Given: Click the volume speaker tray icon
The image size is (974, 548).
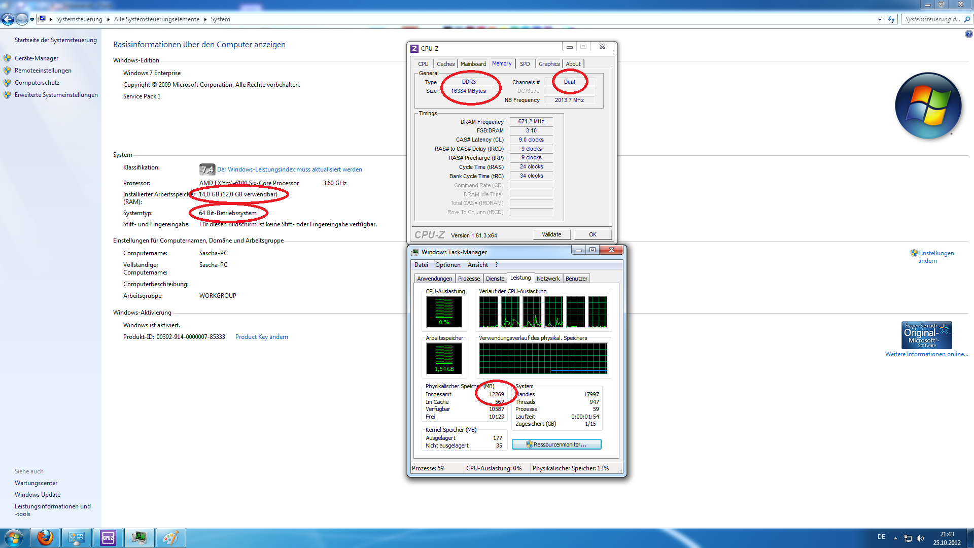Looking at the screenshot, I should [920, 538].
